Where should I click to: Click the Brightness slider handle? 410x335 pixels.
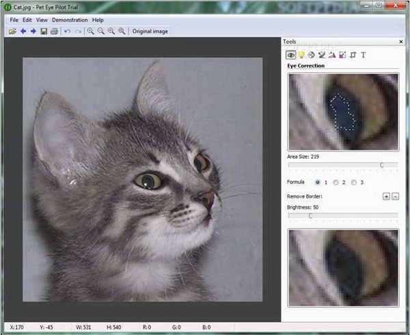tap(310, 215)
